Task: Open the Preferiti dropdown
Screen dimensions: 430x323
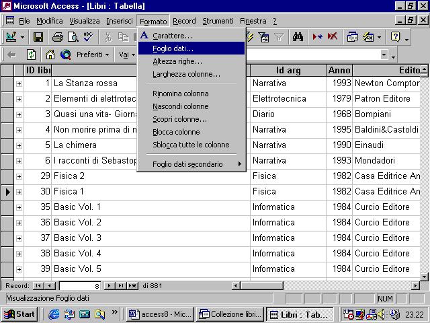Action: click(x=93, y=55)
